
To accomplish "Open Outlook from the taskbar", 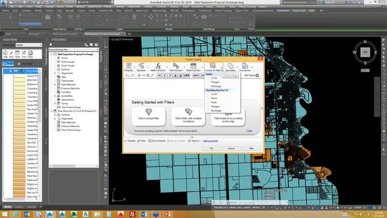I will pyautogui.click(x=27, y=214).
